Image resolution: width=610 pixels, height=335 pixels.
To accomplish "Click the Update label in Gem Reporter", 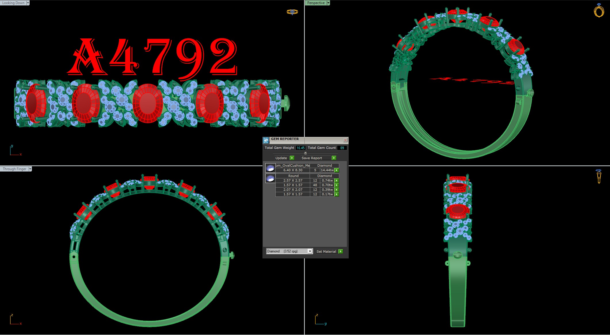I will [282, 158].
